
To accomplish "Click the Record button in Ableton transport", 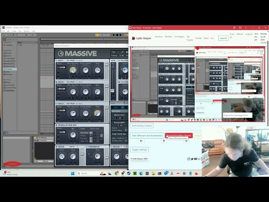I will click(121, 35).
